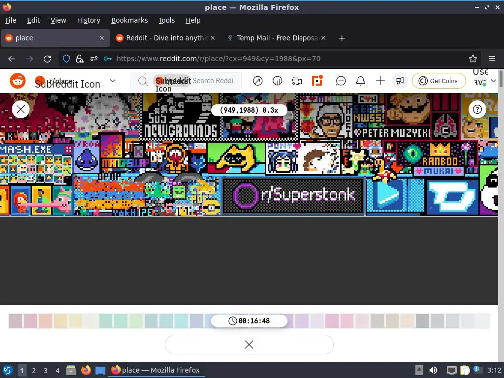504x378 pixels.
Task: Close the place tab
Action: coord(101,38)
